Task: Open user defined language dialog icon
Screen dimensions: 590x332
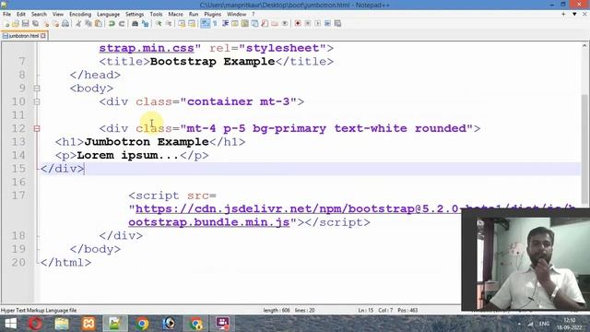Action: [234, 23]
